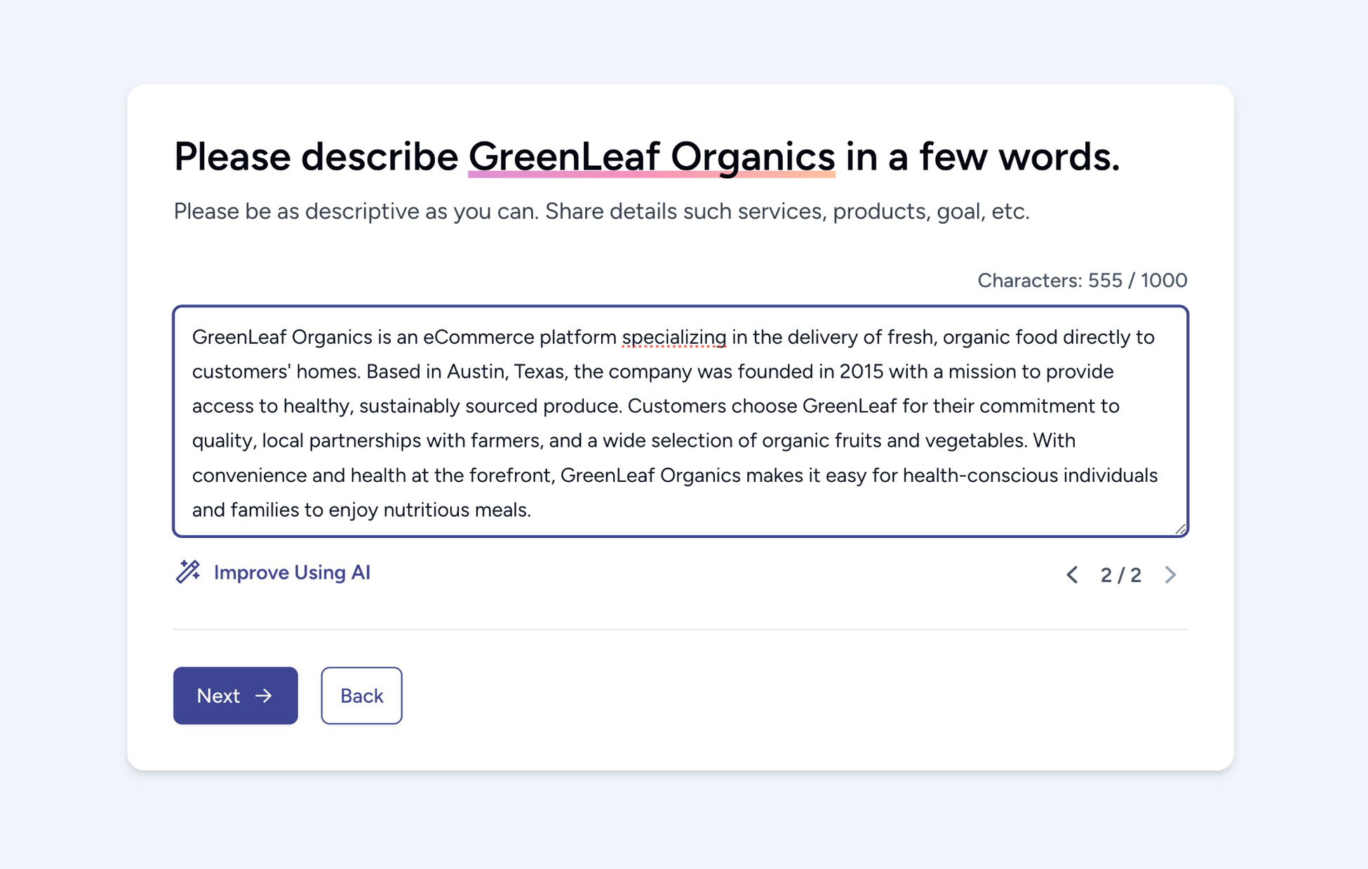This screenshot has height=869, width=1368.
Task: Click the Characters: 555 / 1000 counter
Action: 1082,280
